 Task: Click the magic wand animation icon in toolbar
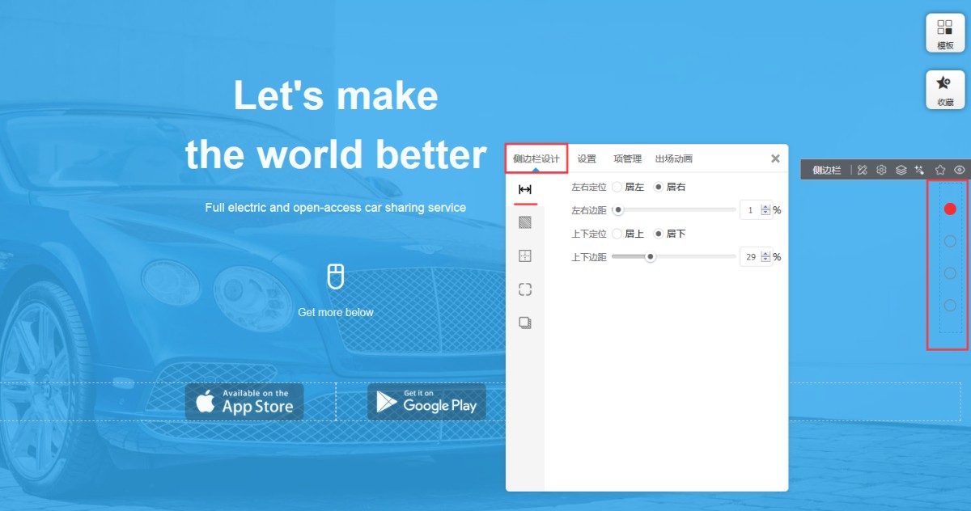pyautogui.click(x=919, y=170)
